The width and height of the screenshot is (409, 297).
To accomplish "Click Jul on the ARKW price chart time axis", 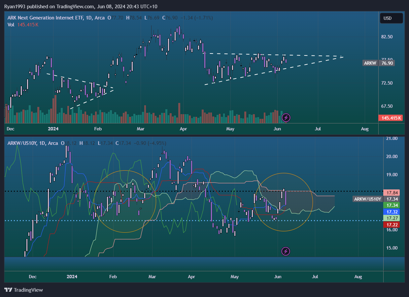I will coord(318,128).
